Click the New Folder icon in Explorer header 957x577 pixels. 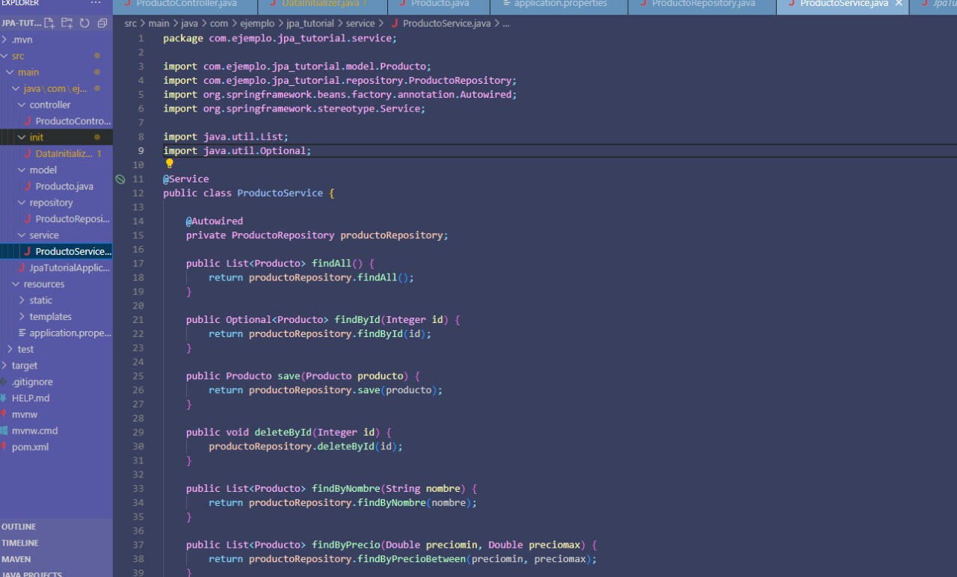point(67,23)
